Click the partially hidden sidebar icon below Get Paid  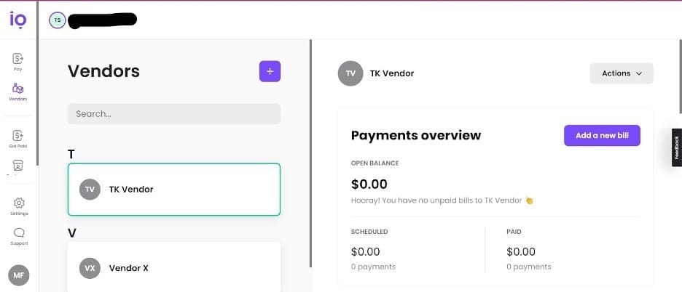[x=18, y=166]
